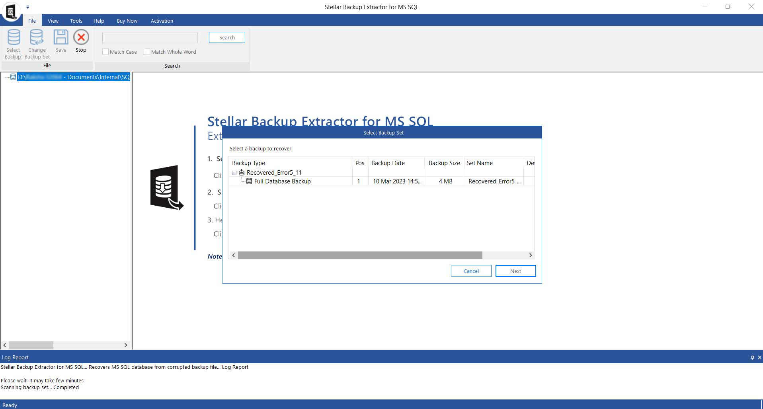The image size is (763, 409).
Task: Click inside the search text field
Action: pyautogui.click(x=150, y=38)
